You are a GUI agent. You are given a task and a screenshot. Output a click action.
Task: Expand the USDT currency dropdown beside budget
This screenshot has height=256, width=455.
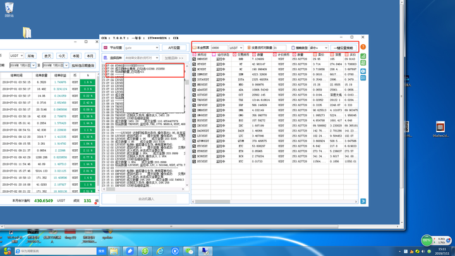click(236, 47)
